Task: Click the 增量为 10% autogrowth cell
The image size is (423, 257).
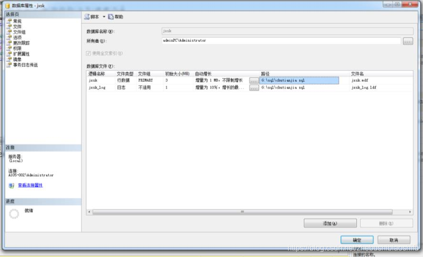Action: pos(221,88)
